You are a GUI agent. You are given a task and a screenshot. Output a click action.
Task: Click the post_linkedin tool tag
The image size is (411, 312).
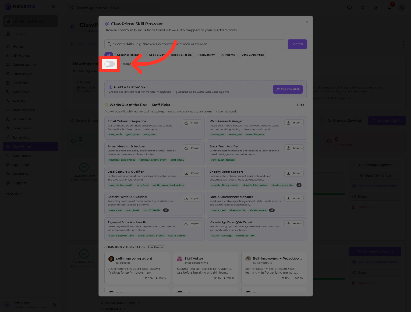pos(152,210)
